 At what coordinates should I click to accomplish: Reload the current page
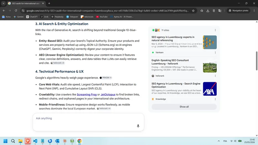[x=16, y=11]
